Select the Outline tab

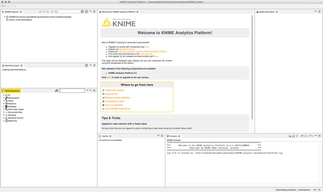point(105,136)
